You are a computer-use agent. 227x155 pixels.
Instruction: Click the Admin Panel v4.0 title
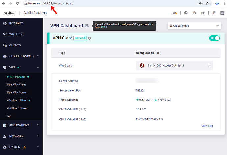tap(35, 13)
